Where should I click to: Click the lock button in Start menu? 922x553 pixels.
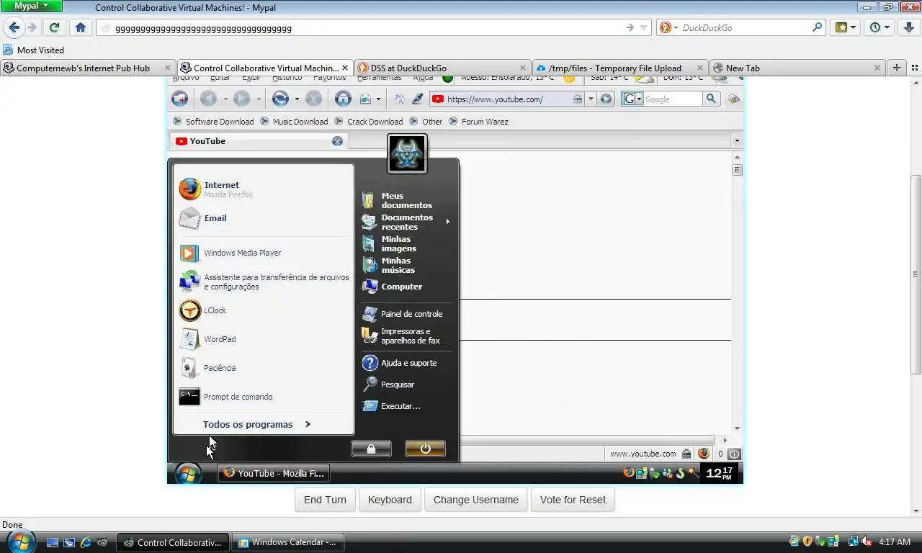[371, 449]
